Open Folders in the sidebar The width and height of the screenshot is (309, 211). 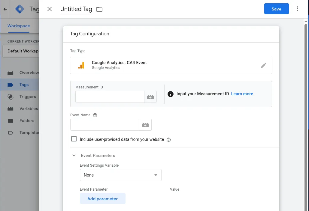click(x=20, y=121)
